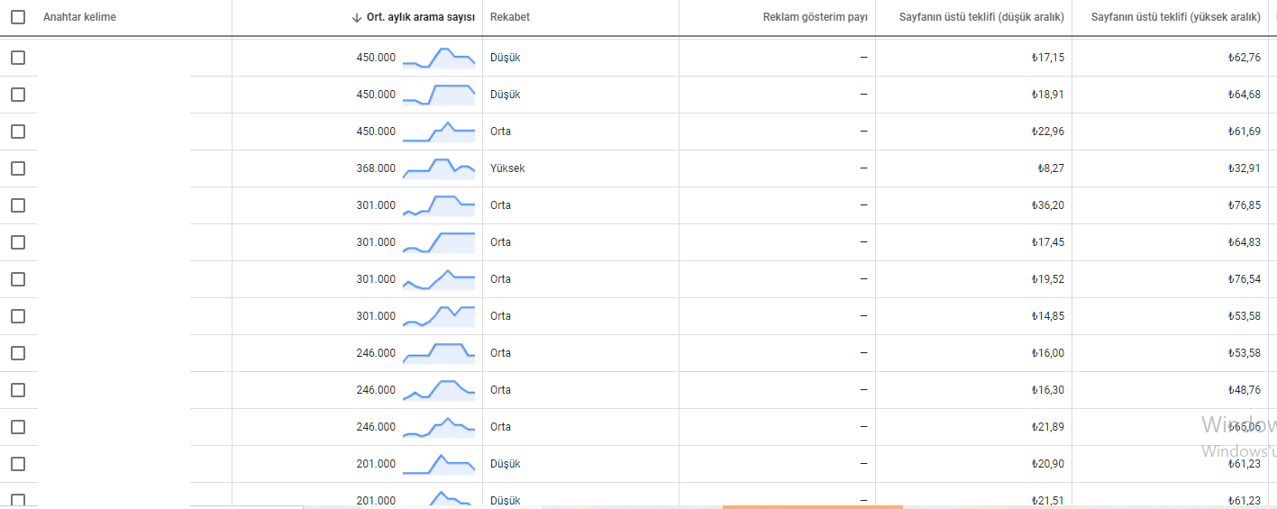Screen dimensions: 1277x509
Task: View trend graph in the ₺18,91 bid row
Action: [x=439, y=95]
